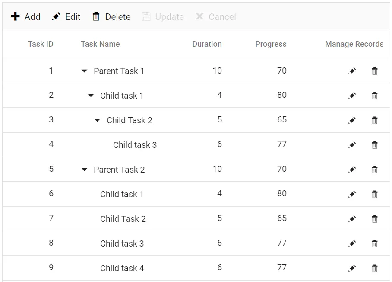
Task: Click edit pencil in Task ID 2 row
Action: 352,96
